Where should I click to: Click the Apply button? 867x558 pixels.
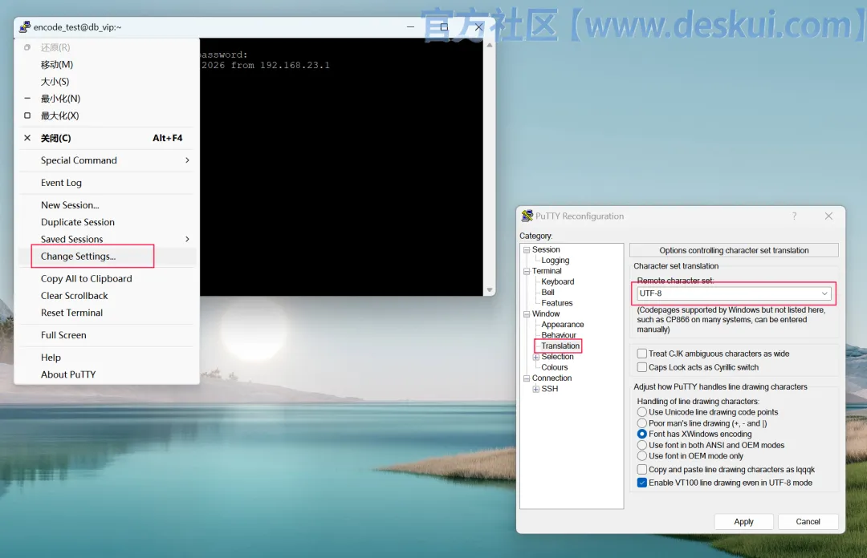(x=743, y=522)
